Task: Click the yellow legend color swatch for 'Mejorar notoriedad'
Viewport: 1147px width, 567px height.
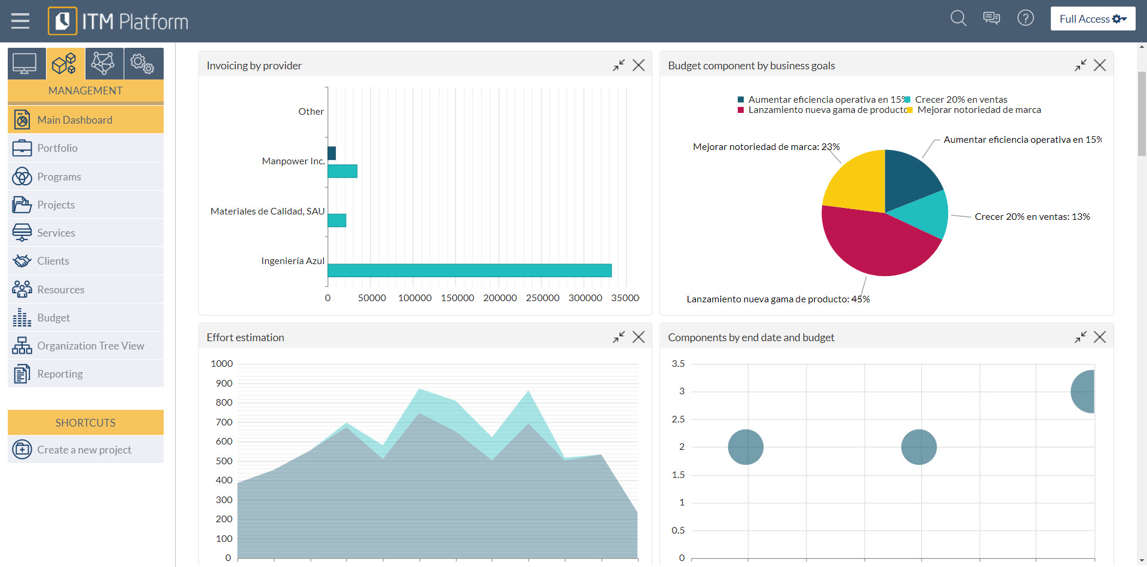Action: (910, 110)
